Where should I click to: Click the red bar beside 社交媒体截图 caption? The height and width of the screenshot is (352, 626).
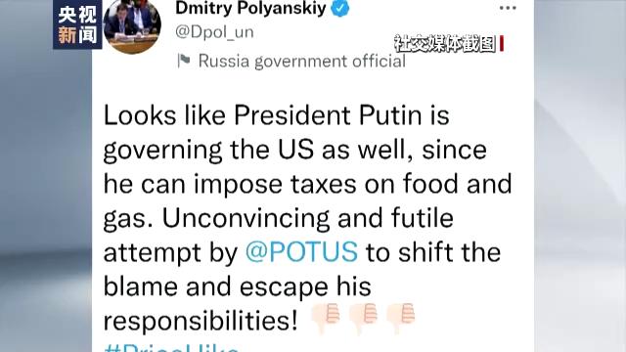[x=502, y=43]
